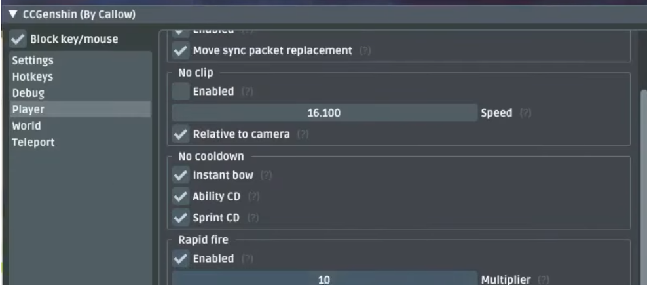
Task: Uncheck Relative to camera
Action: tap(180, 134)
